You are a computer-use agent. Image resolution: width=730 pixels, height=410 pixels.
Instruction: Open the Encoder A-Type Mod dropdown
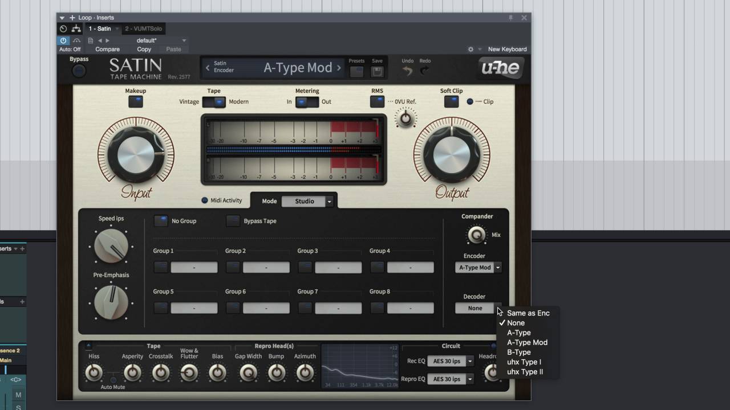pos(478,268)
